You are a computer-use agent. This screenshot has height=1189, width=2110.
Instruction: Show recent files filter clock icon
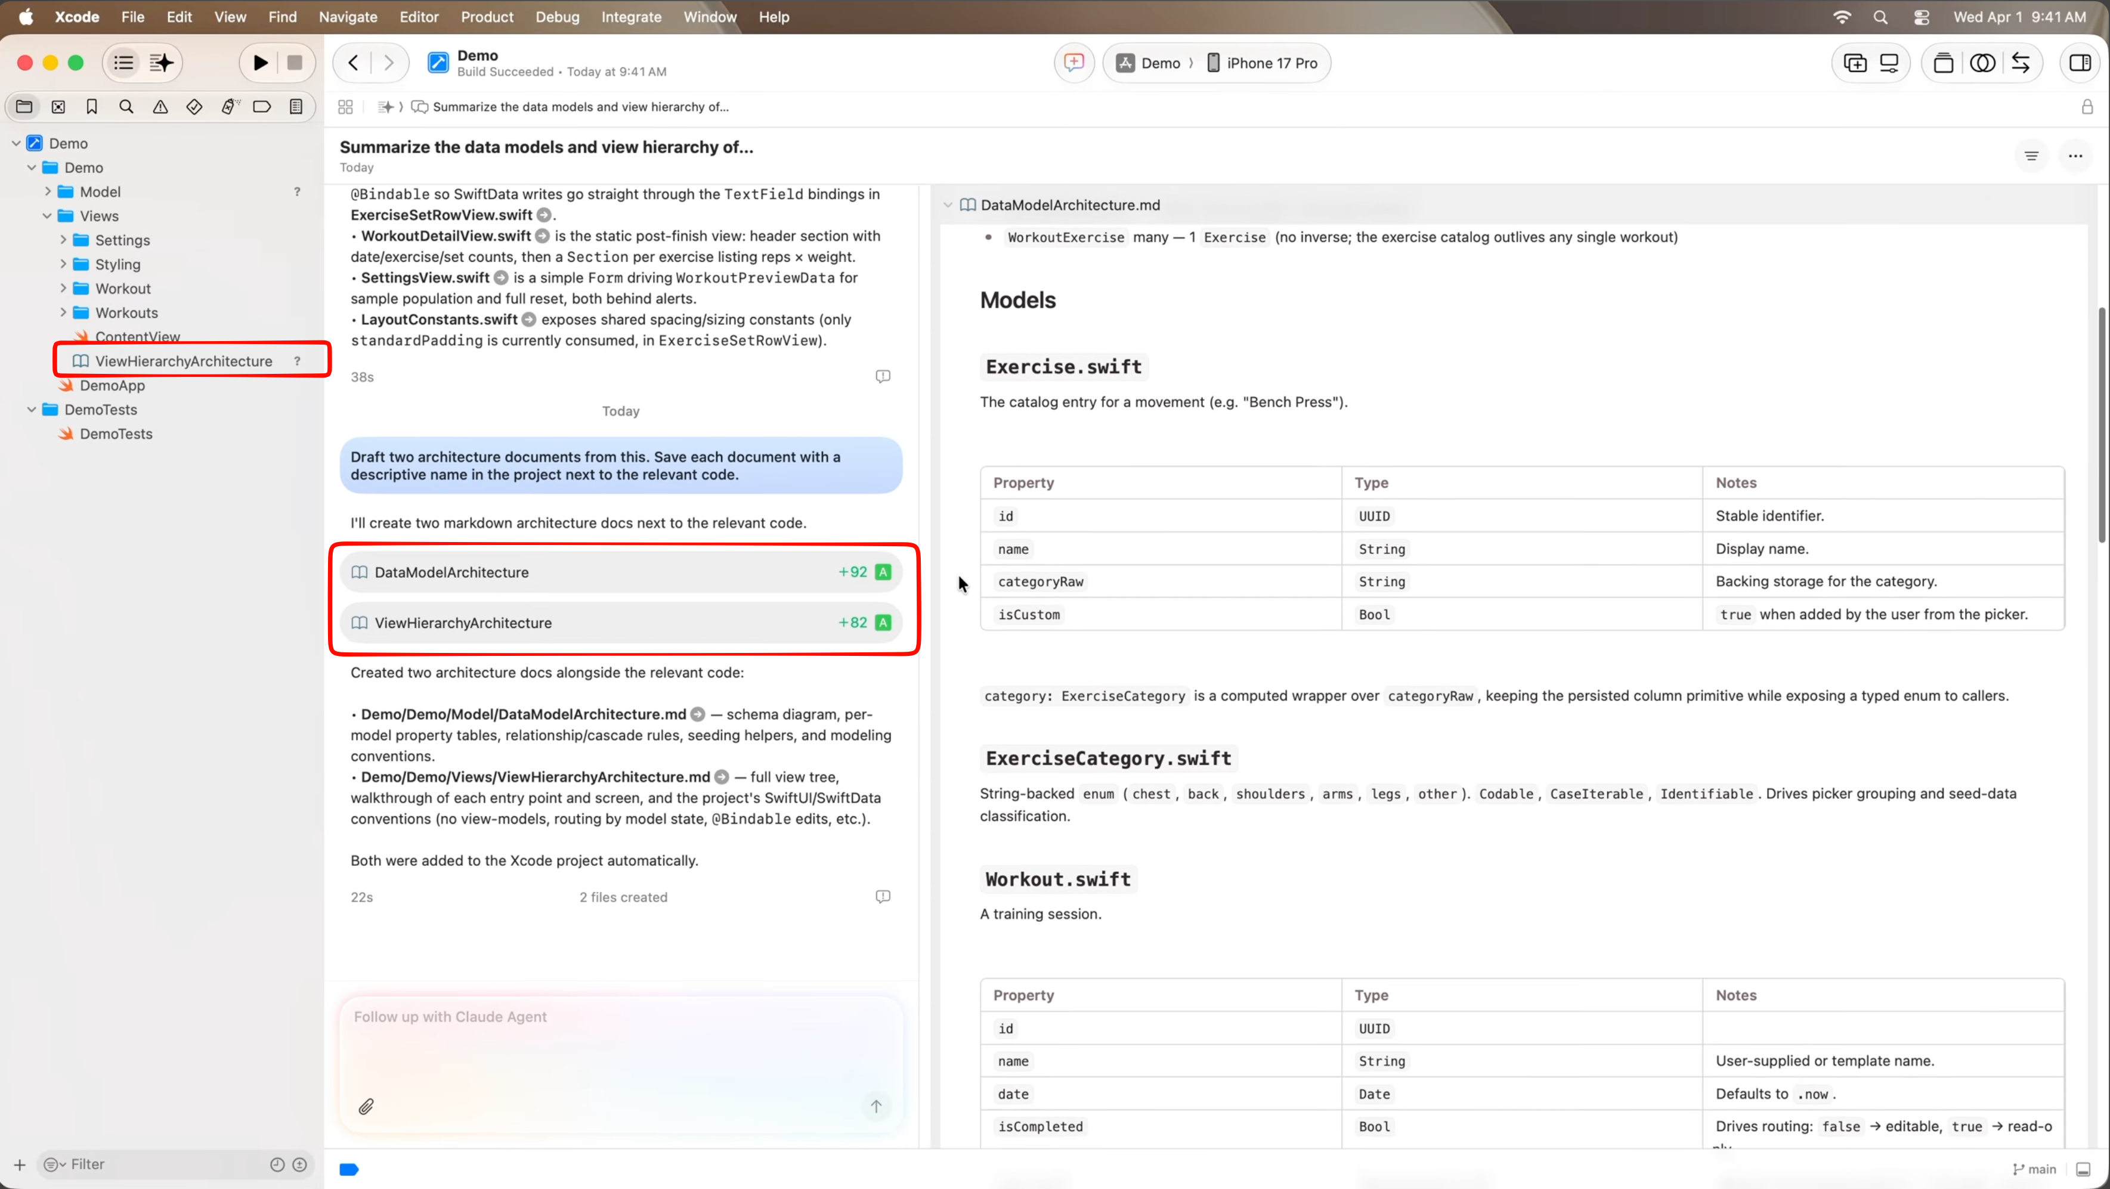point(278,1165)
